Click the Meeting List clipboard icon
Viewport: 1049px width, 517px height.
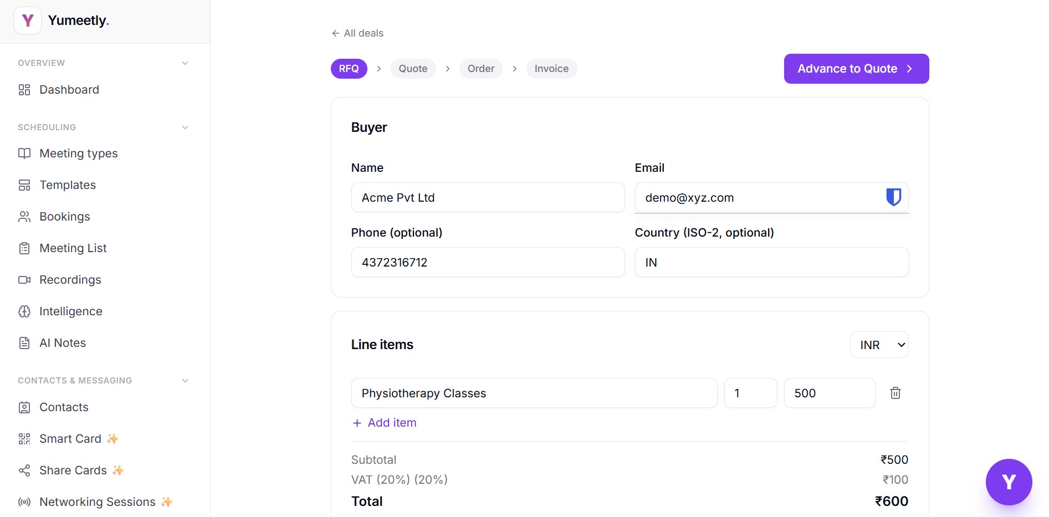(24, 248)
